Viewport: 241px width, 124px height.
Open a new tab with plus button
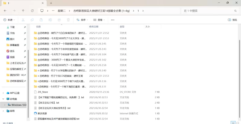coord(51,3)
